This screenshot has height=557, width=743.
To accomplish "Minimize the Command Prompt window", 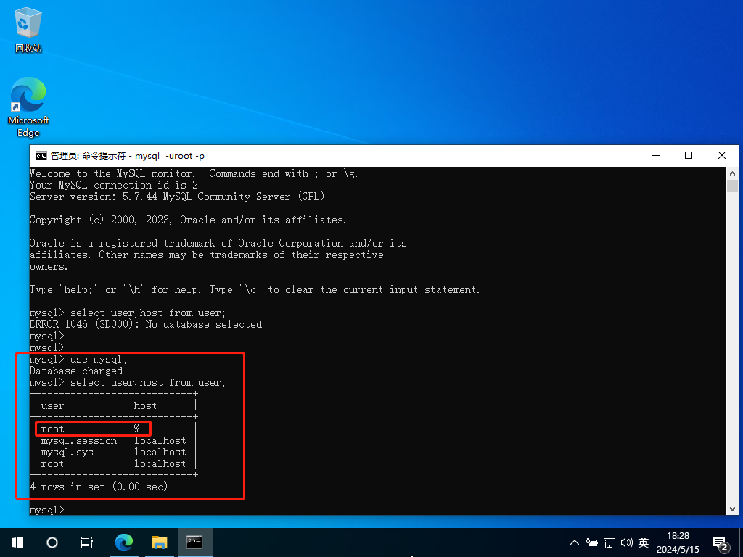I will pos(655,155).
